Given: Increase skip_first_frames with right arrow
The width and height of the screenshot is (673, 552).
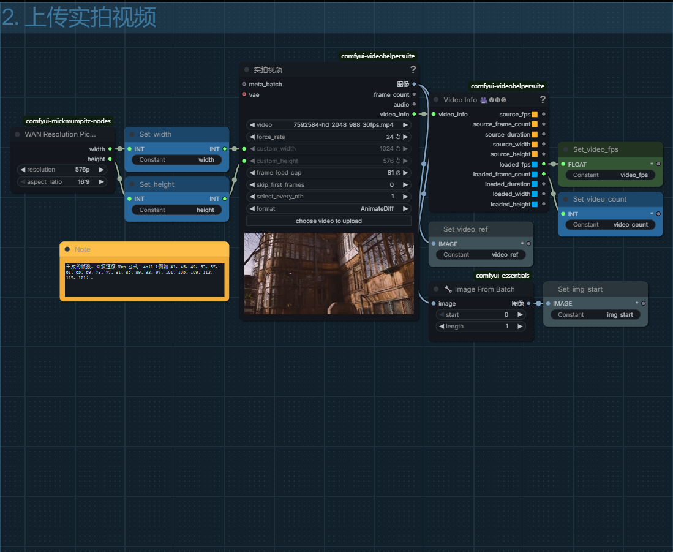Looking at the screenshot, I should tap(405, 185).
